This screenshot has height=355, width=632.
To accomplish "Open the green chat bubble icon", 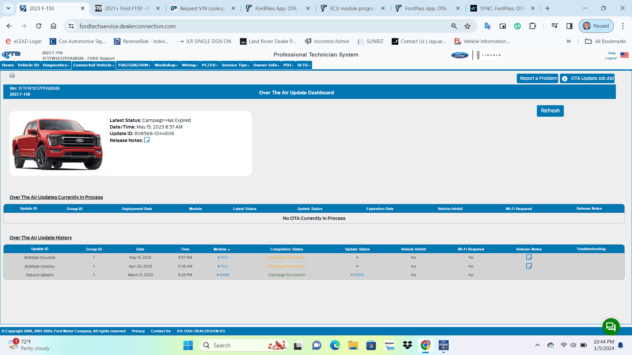I will tap(611, 326).
